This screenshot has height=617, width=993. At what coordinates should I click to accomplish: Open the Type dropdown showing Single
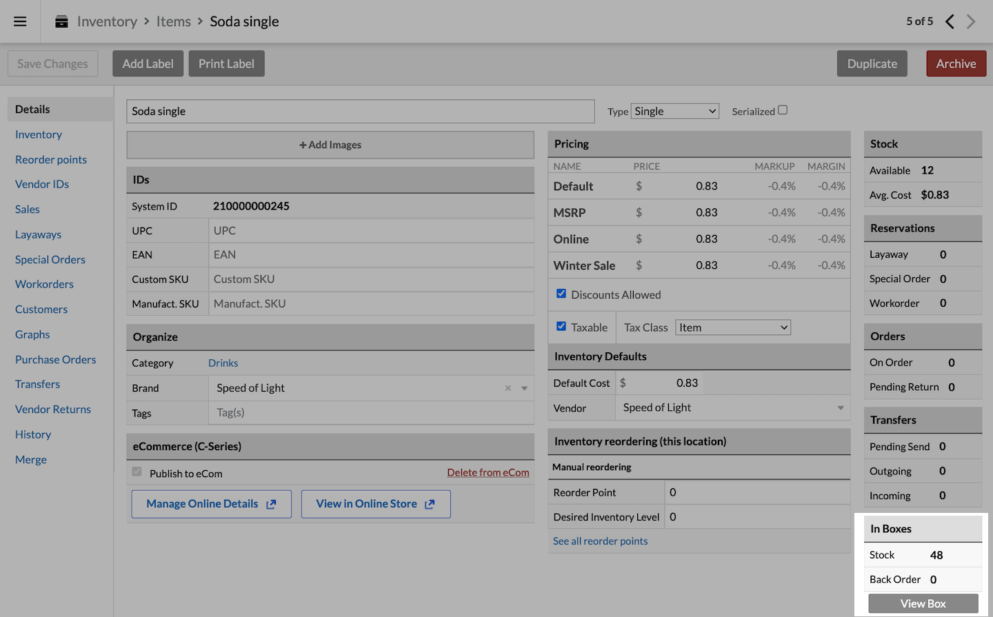coord(675,111)
